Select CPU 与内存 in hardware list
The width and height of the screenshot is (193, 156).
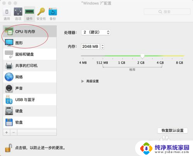(x=30, y=31)
